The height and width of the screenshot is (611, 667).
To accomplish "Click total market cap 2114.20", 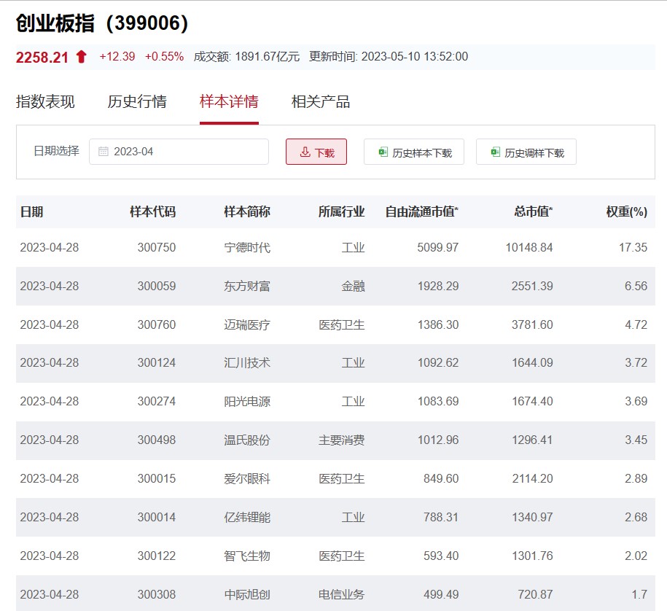I will click(x=533, y=479).
